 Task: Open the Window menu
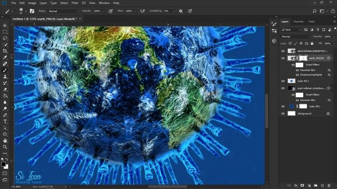(x=104, y=3)
